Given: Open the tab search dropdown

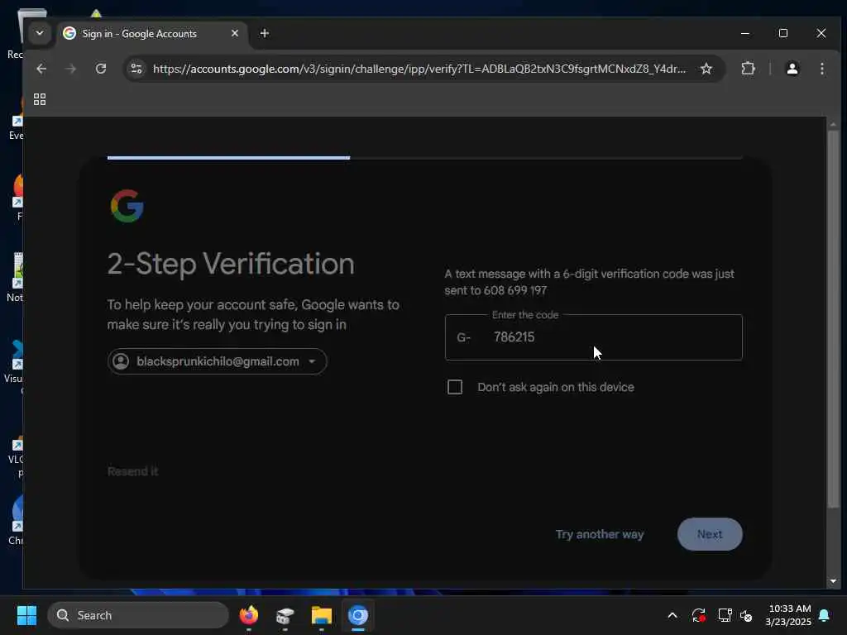Looking at the screenshot, I should 40,33.
